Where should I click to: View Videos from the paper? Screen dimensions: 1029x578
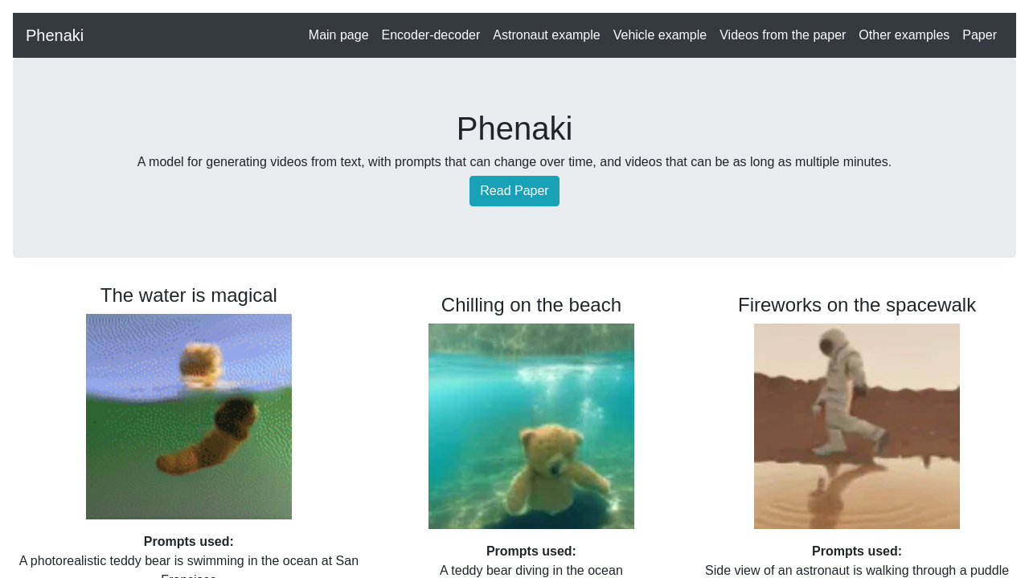point(782,34)
